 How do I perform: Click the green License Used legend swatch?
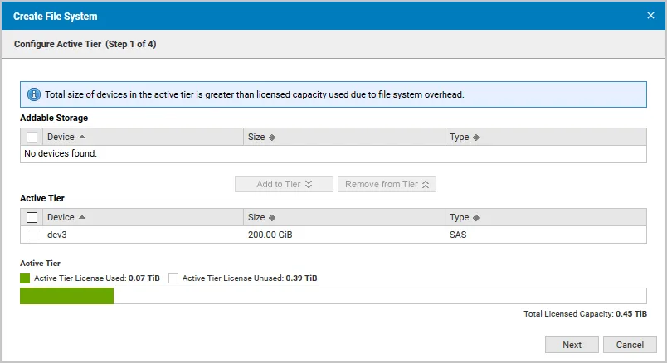point(25,278)
